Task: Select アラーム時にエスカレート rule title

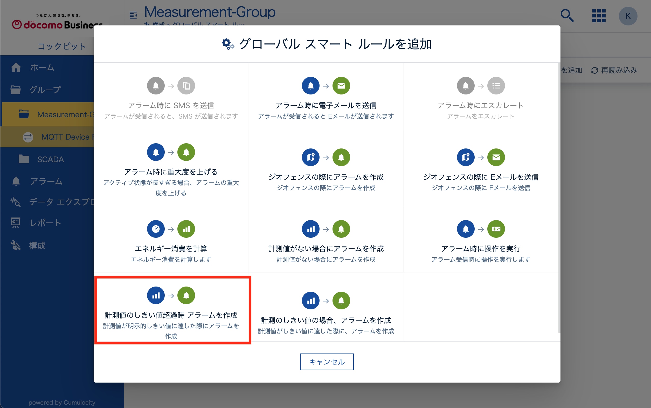Action: [x=481, y=105]
